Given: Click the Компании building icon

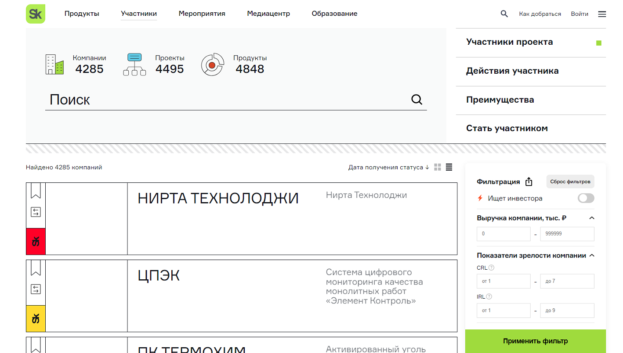Looking at the screenshot, I should (55, 64).
